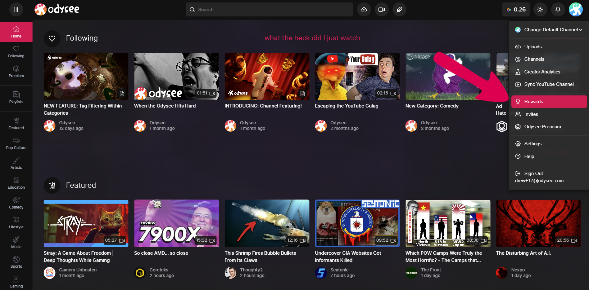The height and width of the screenshot is (290, 589).
Task: Open Invites from the user menu
Action: pyautogui.click(x=549, y=114)
